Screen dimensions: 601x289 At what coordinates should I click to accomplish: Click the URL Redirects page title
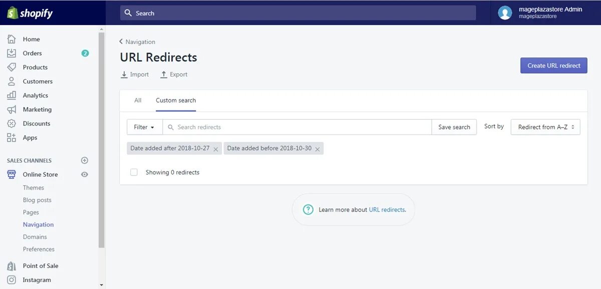click(158, 57)
